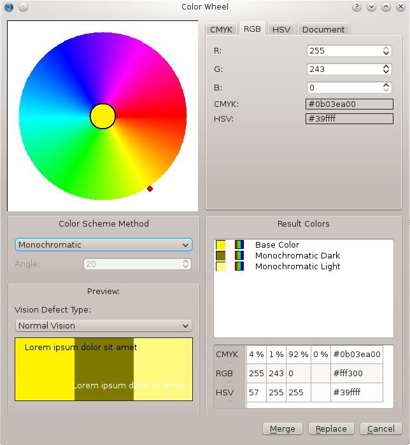Click the Color Wheel window title bar text

(x=205, y=7)
